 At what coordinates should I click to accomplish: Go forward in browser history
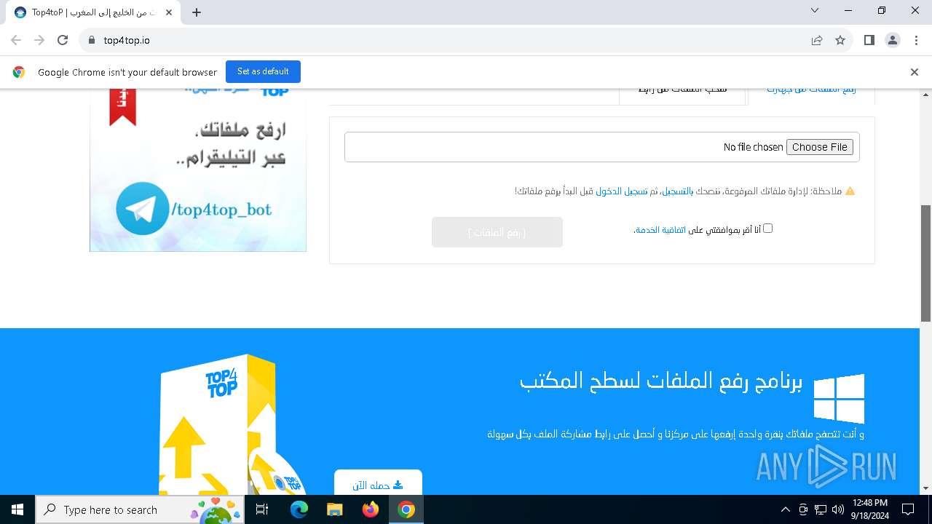tap(39, 40)
